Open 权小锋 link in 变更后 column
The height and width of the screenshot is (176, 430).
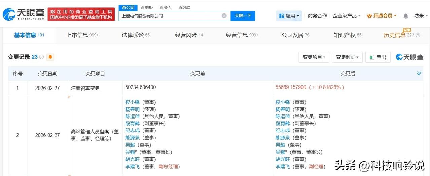click(x=283, y=102)
